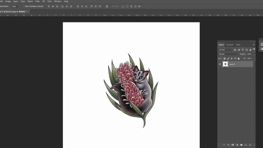Screen dimensions: 263x148
Task: Open the 3D menu
Action: click(44, 1)
